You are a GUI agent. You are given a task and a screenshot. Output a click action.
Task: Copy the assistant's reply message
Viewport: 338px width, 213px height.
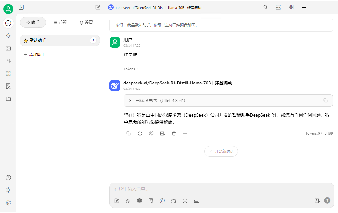129,134
